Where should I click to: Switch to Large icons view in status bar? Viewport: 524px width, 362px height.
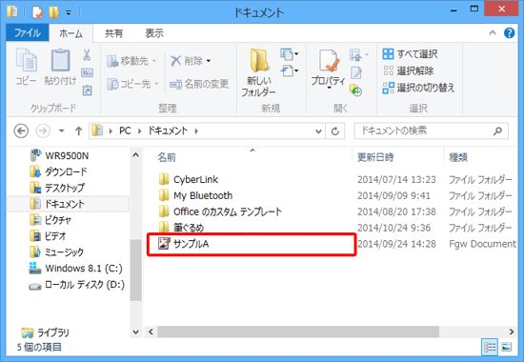coord(506,348)
